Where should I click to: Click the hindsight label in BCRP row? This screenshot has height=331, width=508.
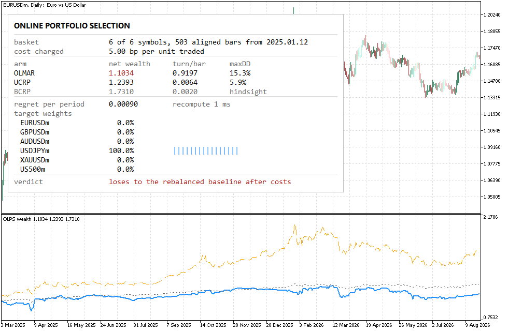coord(248,92)
